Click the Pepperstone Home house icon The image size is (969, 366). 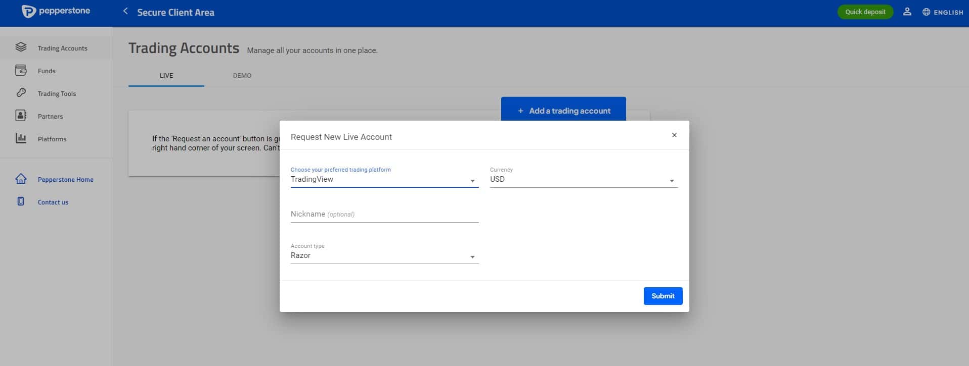[21, 179]
